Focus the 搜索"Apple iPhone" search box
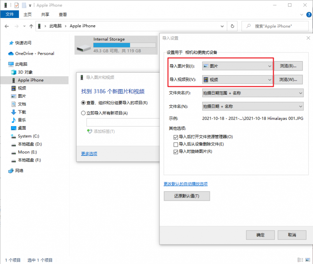 click(275, 26)
